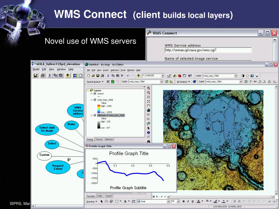This screenshot has height=209, width=279.
Task: Collapse the Hillshade layer legend
Action: [92, 115]
